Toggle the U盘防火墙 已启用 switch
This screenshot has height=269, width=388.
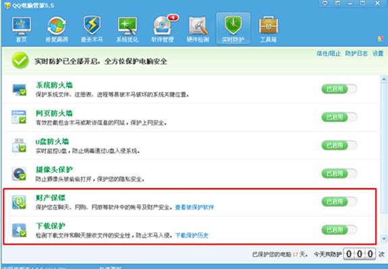pos(339,146)
